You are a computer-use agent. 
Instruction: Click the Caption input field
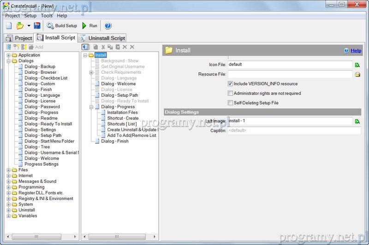click(294, 131)
